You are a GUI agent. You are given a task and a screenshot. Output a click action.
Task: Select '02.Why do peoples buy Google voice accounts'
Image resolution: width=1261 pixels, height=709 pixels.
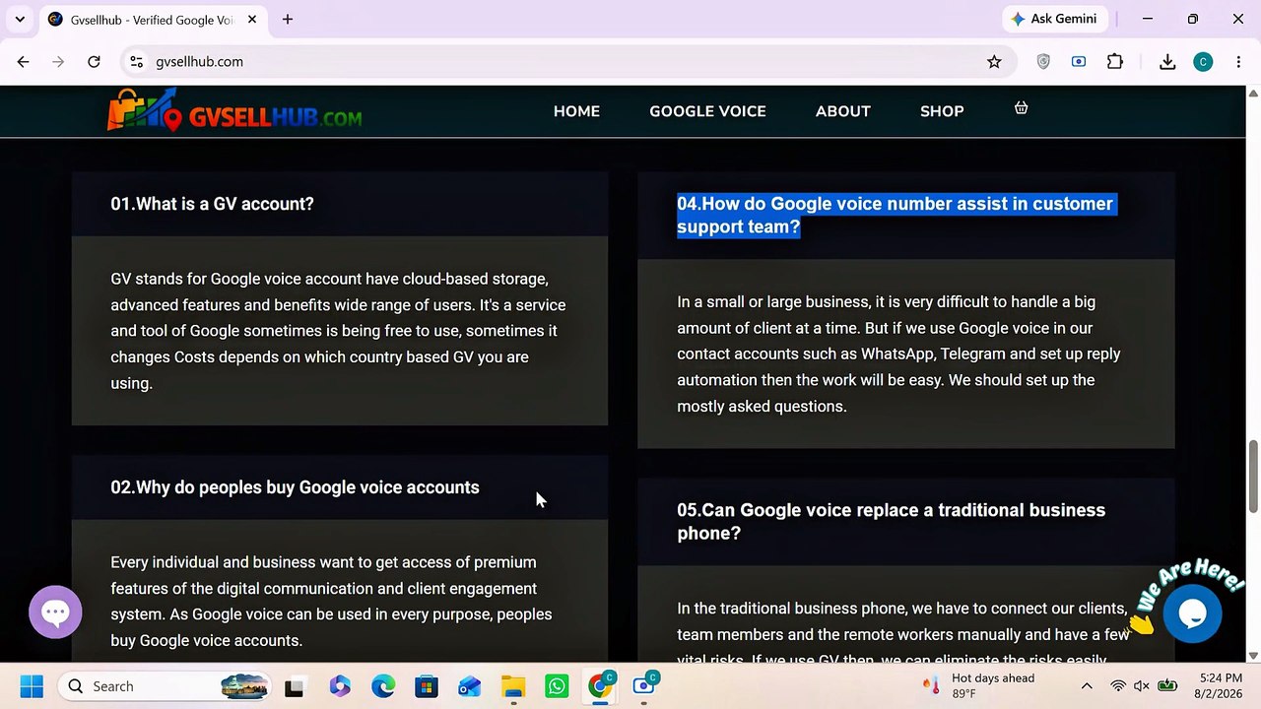(x=295, y=487)
